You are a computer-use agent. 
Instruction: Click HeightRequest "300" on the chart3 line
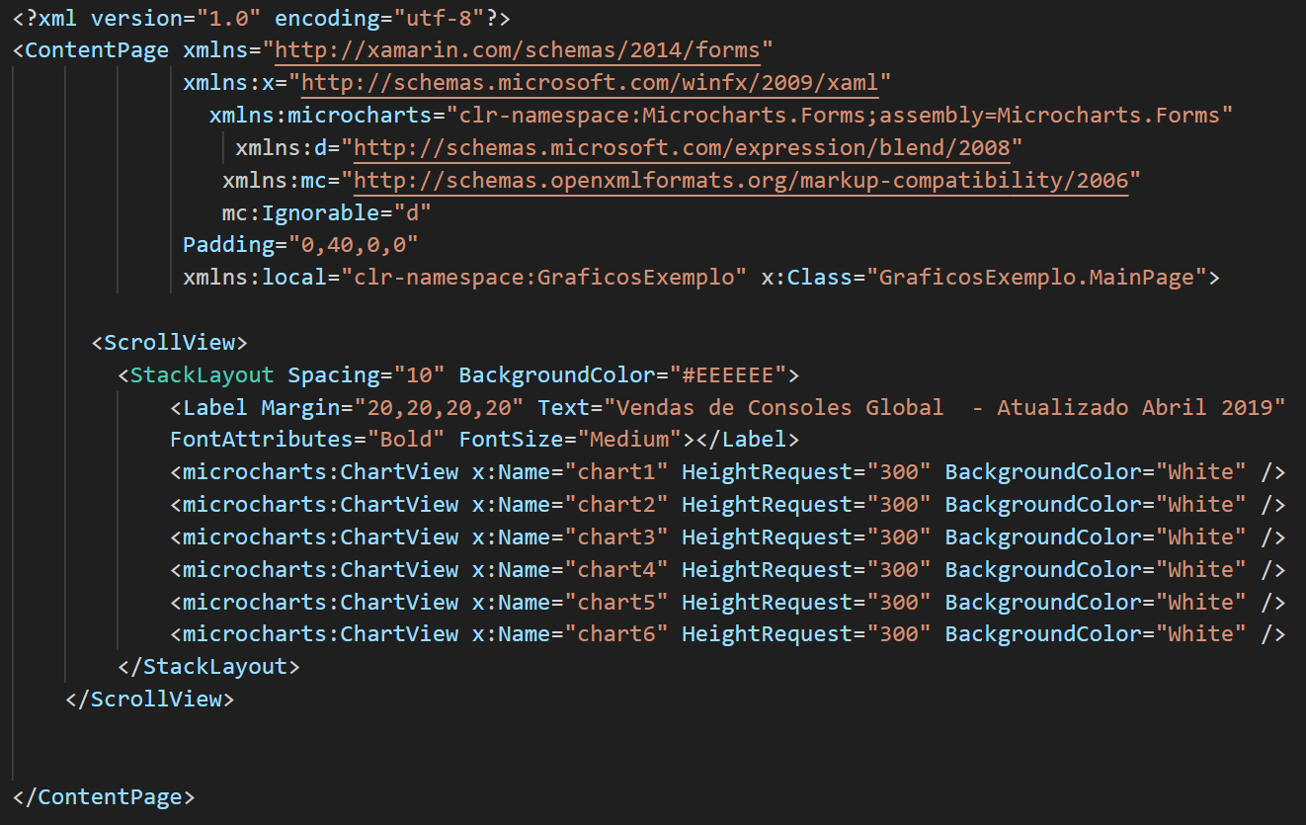[902, 536]
